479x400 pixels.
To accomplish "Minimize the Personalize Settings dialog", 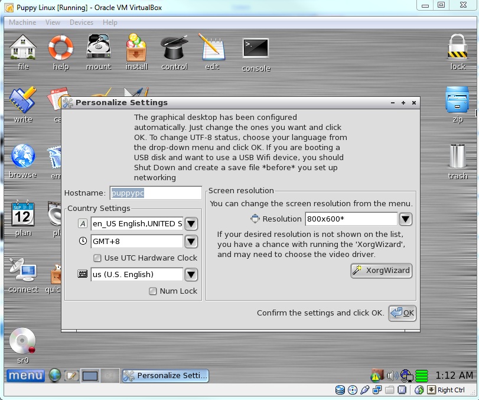I will (393, 103).
